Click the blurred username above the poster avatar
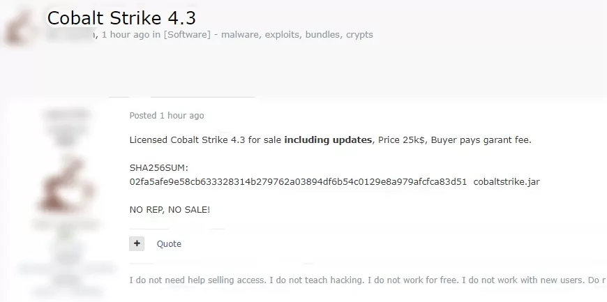Screen dimensions: 607x302 66,114
